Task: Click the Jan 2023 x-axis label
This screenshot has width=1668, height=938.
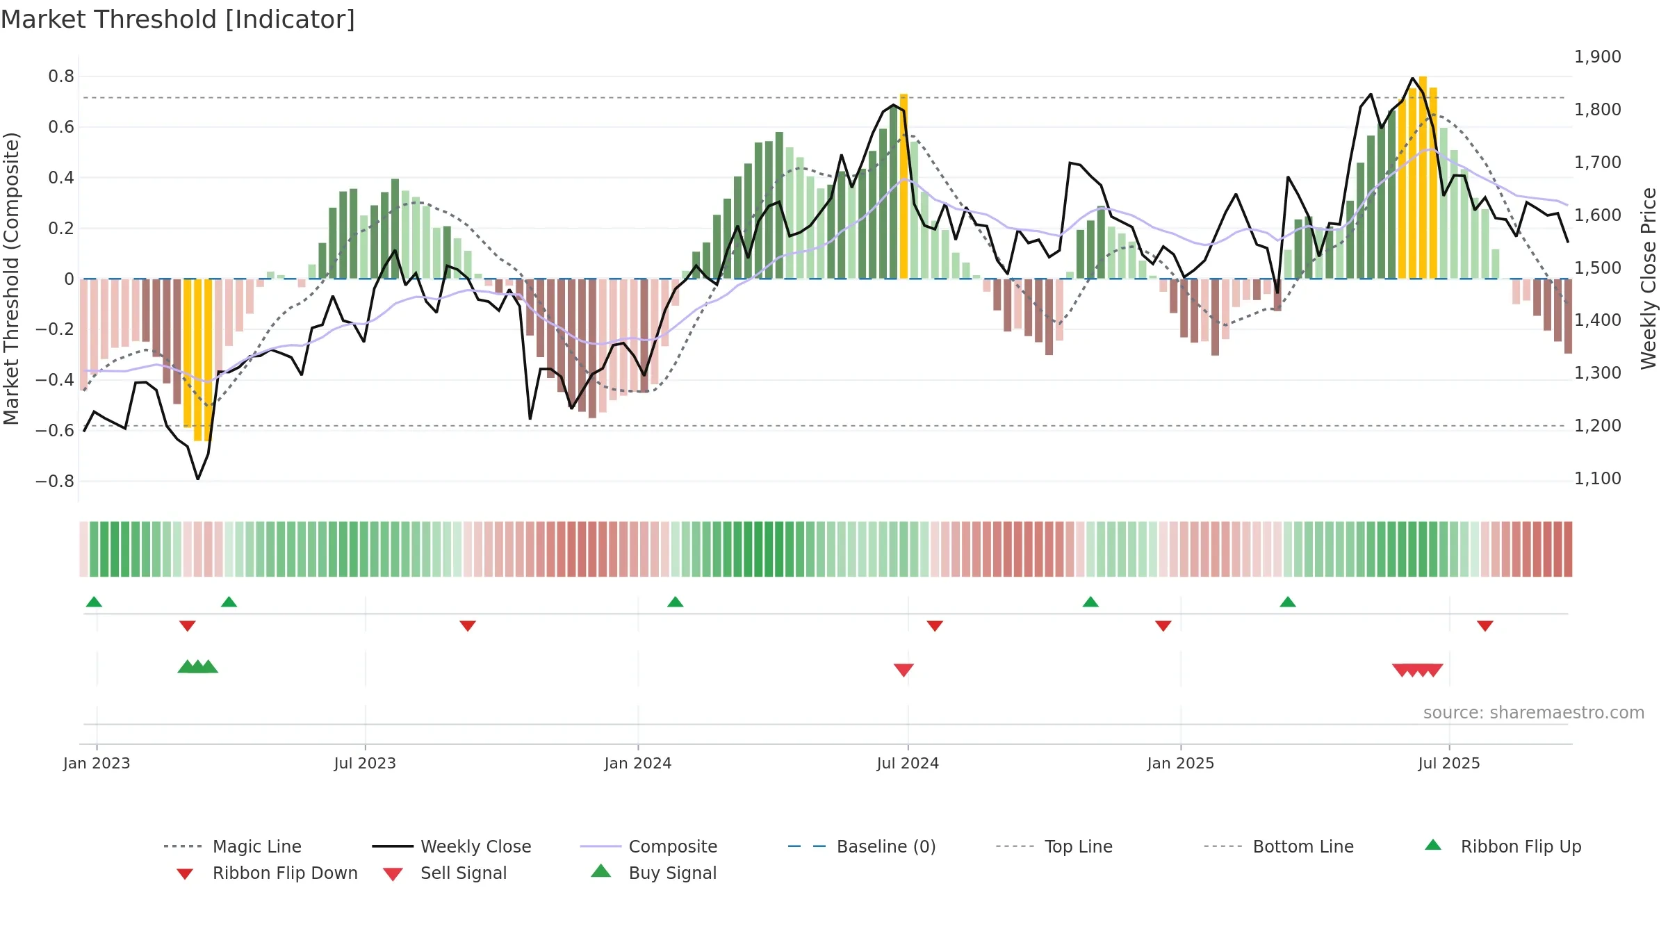Action: [97, 763]
